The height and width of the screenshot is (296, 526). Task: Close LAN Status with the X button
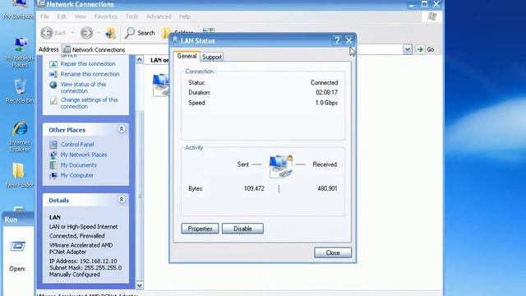(348, 40)
